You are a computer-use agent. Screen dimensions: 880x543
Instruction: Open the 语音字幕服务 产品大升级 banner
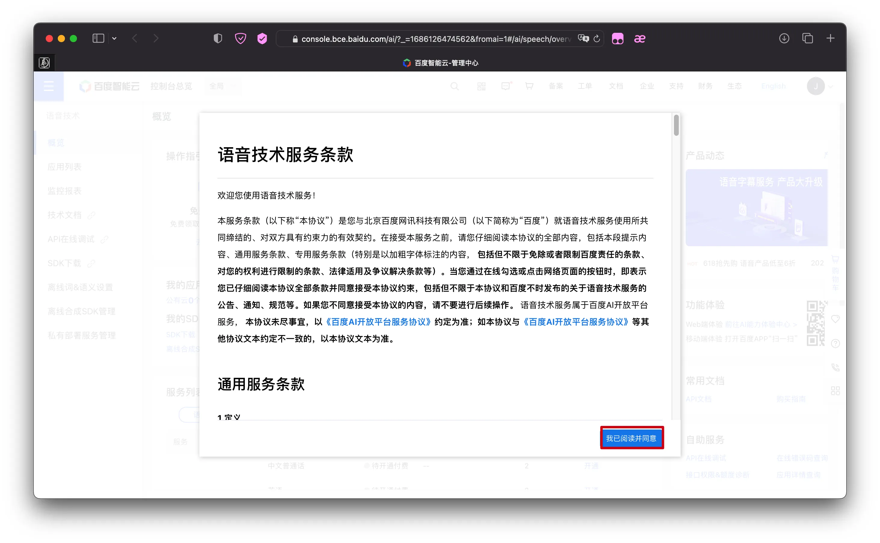tap(757, 208)
